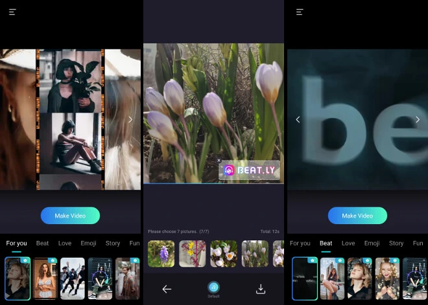
Task: Remove the BEAT.LY watermark with its X icon
Action: pos(219,160)
